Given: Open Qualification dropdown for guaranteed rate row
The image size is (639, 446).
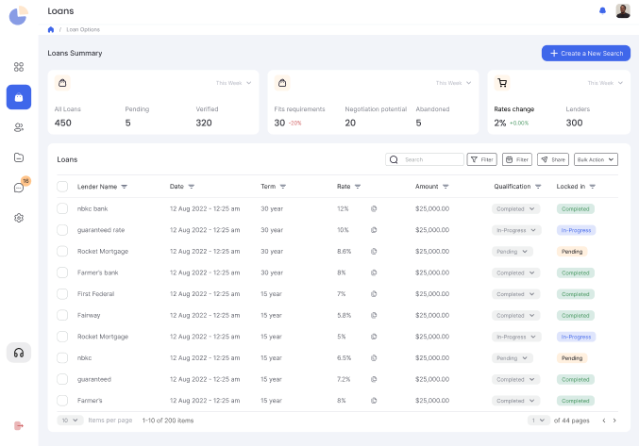Looking at the screenshot, I should click(515, 230).
